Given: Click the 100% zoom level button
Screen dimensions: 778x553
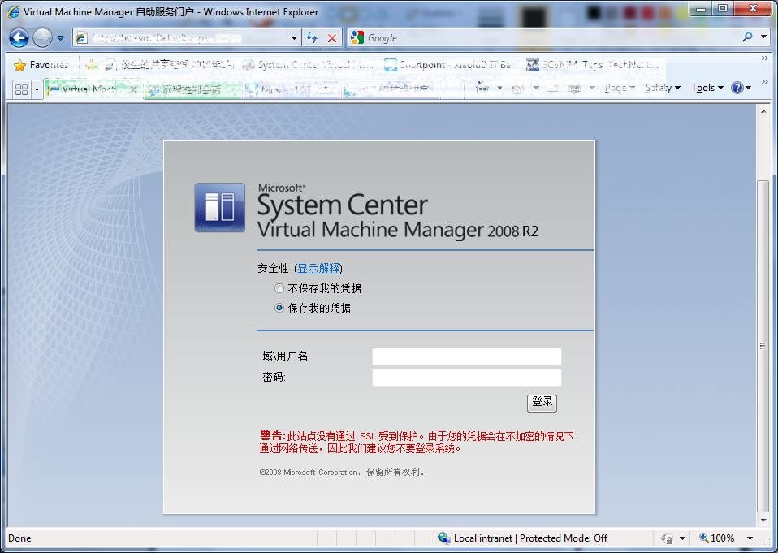Looking at the screenshot, I should point(716,538).
